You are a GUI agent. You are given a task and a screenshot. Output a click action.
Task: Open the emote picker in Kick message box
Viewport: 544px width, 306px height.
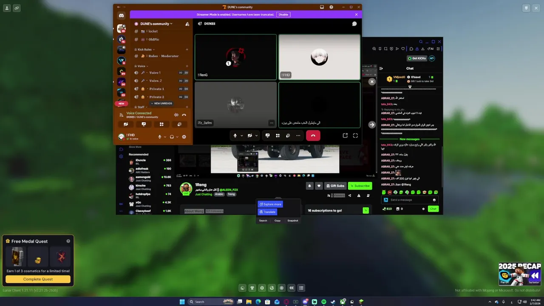pos(434,200)
